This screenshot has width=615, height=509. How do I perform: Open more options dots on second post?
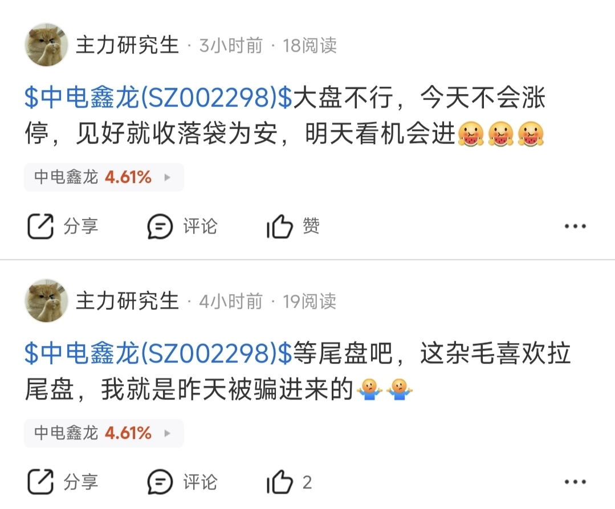pyautogui.click(x=575, y=482)
